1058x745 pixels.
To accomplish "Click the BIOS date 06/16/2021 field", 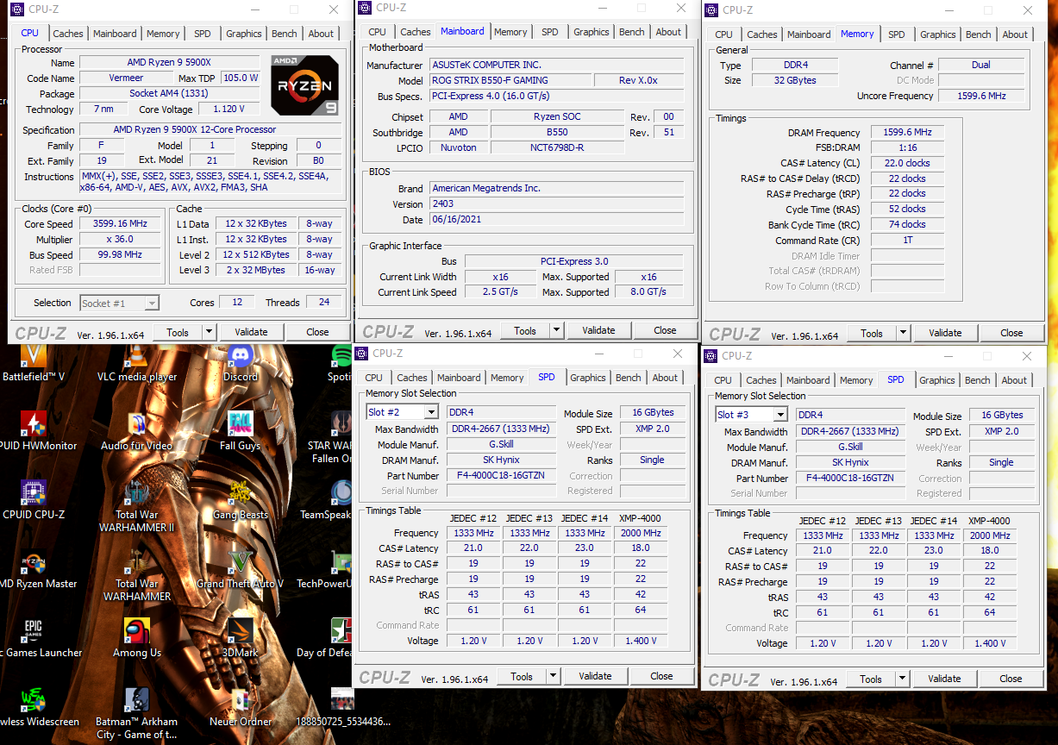I will point(556,220).
